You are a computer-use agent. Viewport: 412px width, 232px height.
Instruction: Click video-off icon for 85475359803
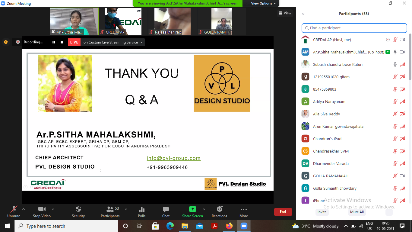(x=402, y=89)
